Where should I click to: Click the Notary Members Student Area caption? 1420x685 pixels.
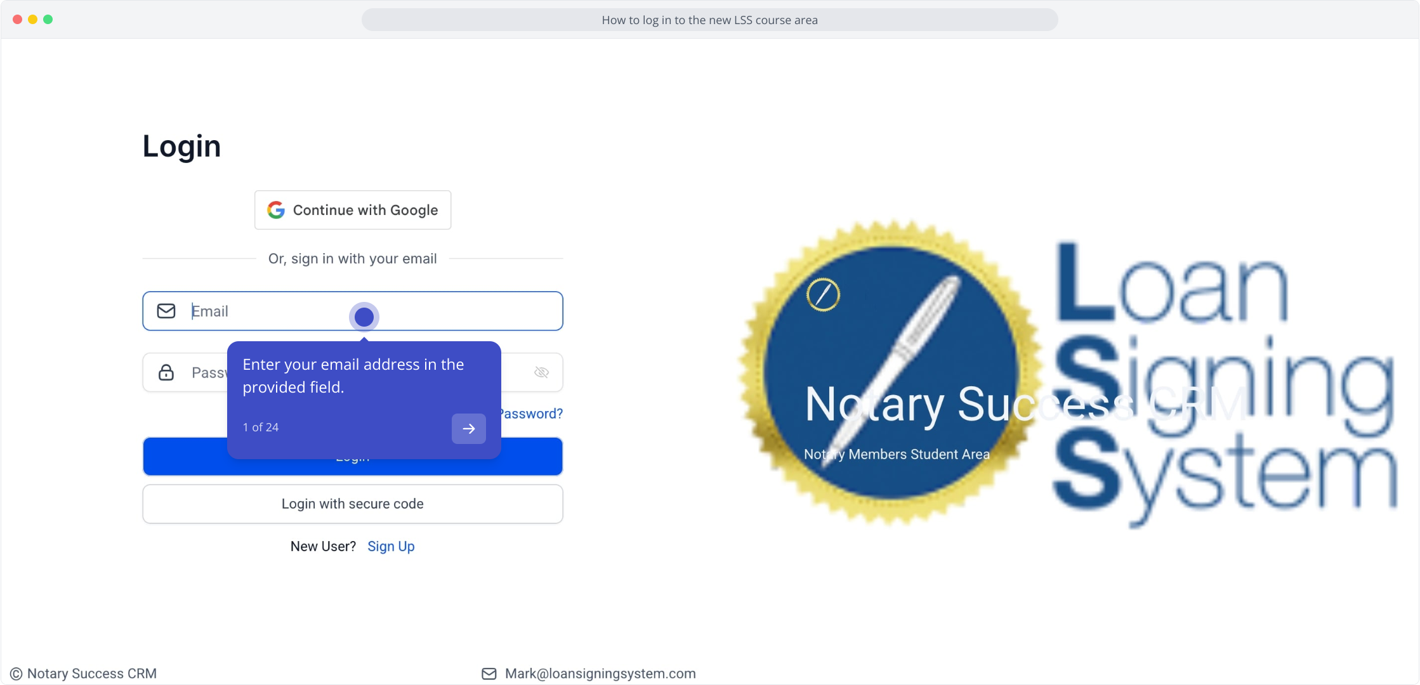897,454
